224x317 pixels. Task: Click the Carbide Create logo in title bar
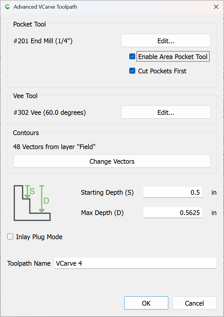point(7,7)
